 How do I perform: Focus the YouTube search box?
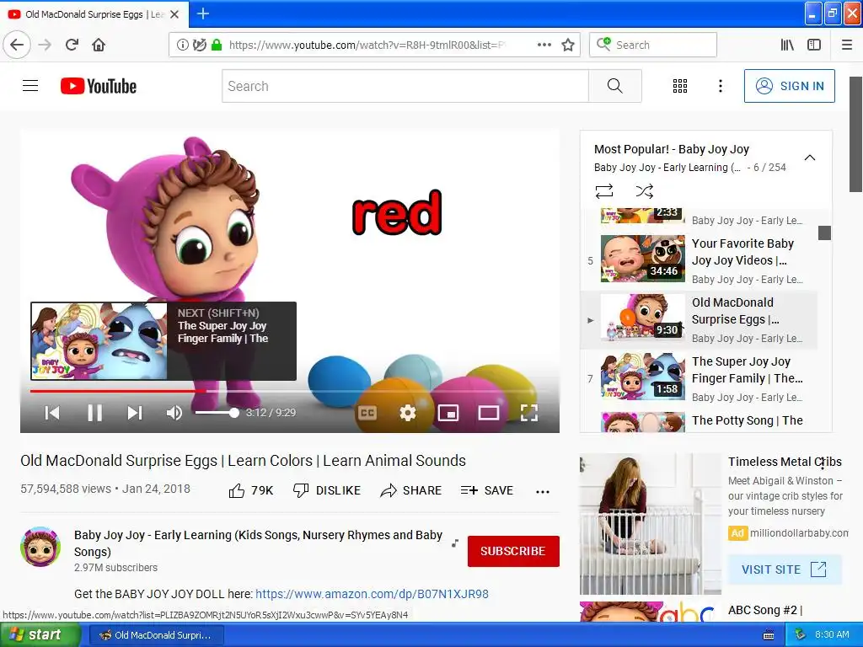point(405,86)
